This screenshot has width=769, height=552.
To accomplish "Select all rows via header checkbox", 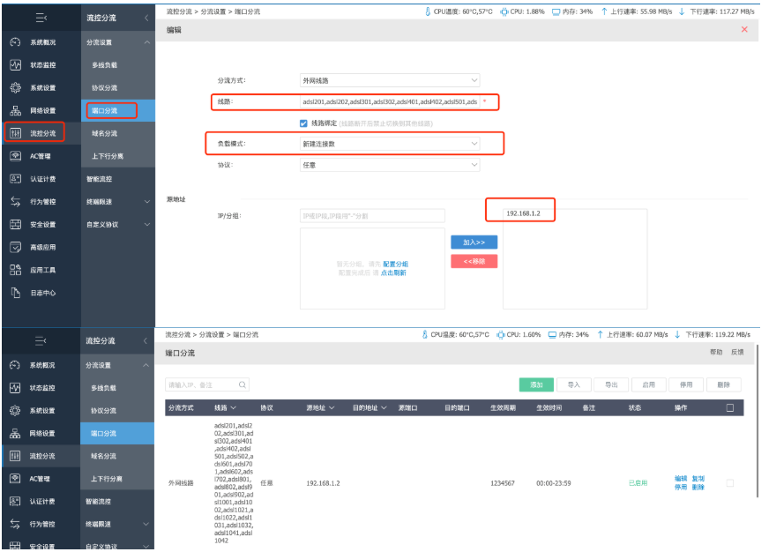I will 730,408.
